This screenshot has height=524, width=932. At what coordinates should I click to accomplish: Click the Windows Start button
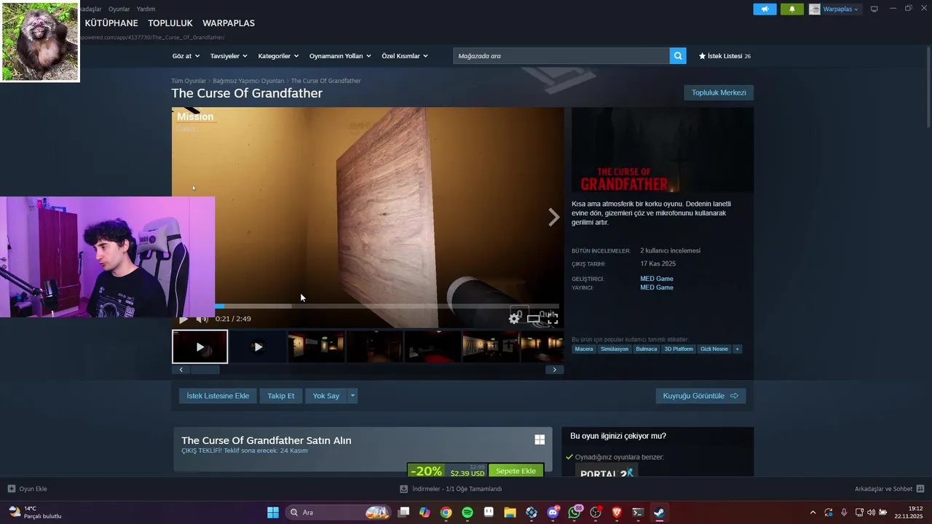click(273, 512)
